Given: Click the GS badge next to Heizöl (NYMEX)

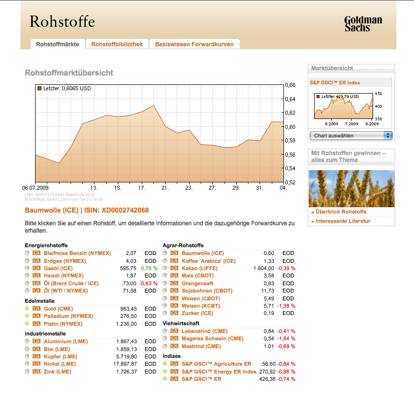Looking at the screenshot, I should [37, 276].
